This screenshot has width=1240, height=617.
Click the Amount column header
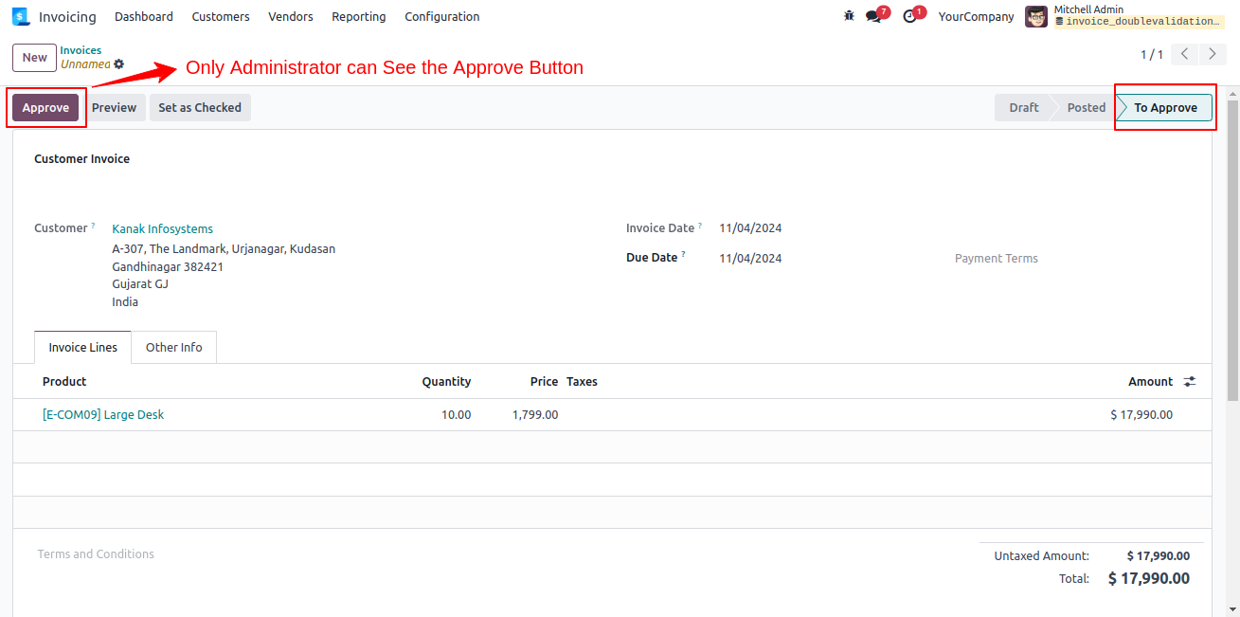1150,381
